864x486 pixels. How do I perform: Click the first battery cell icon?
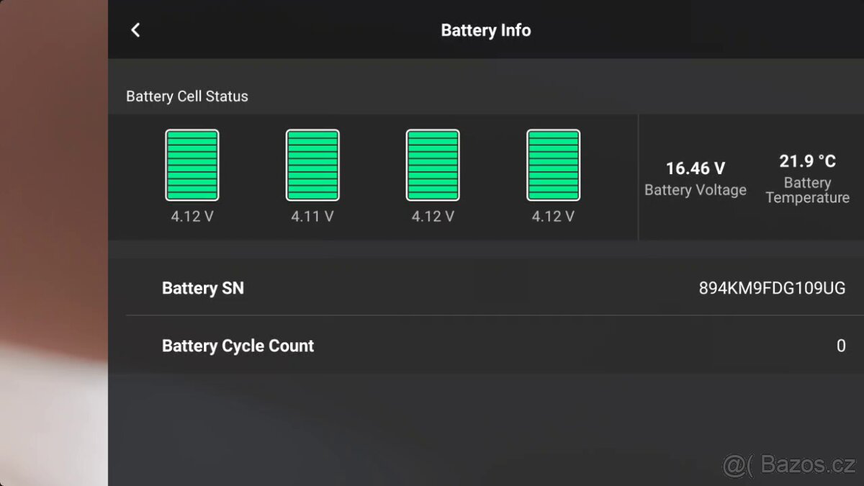[x=192, y=165]
